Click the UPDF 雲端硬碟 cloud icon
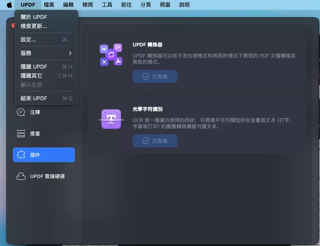 [21, 176]
